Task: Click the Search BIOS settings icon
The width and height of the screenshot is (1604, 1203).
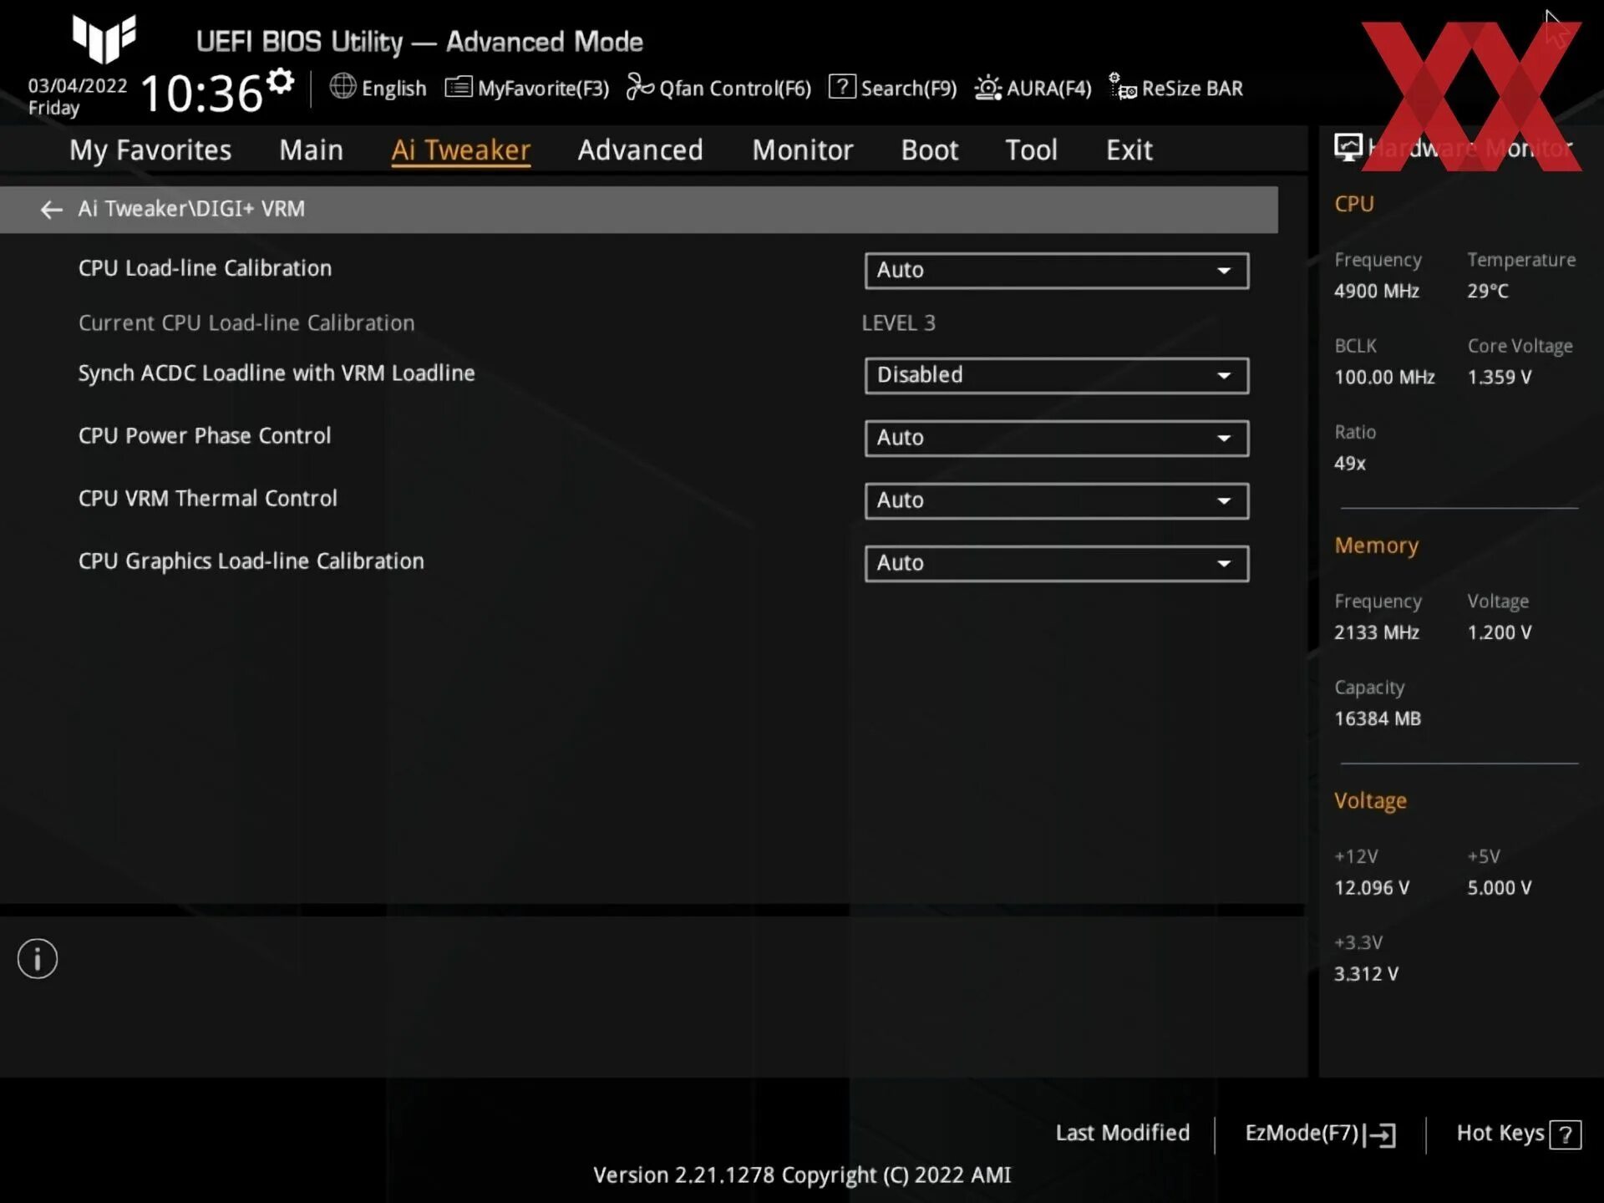Action: coord(840,87)
